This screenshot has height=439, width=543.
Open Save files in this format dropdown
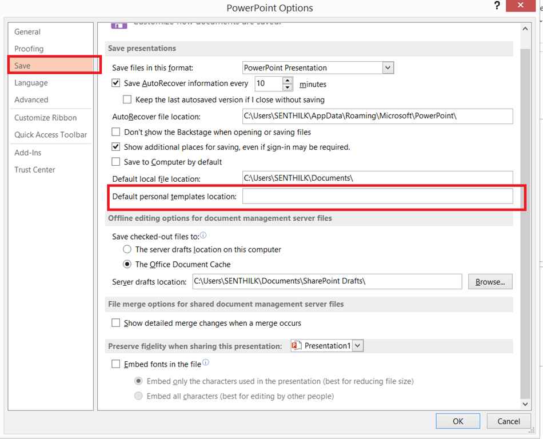tap(388, 67)
